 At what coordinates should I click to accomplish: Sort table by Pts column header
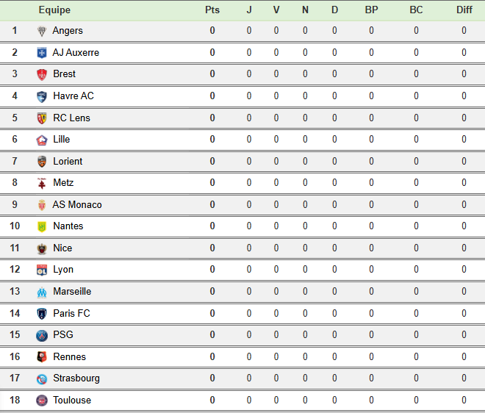[212, 10]
